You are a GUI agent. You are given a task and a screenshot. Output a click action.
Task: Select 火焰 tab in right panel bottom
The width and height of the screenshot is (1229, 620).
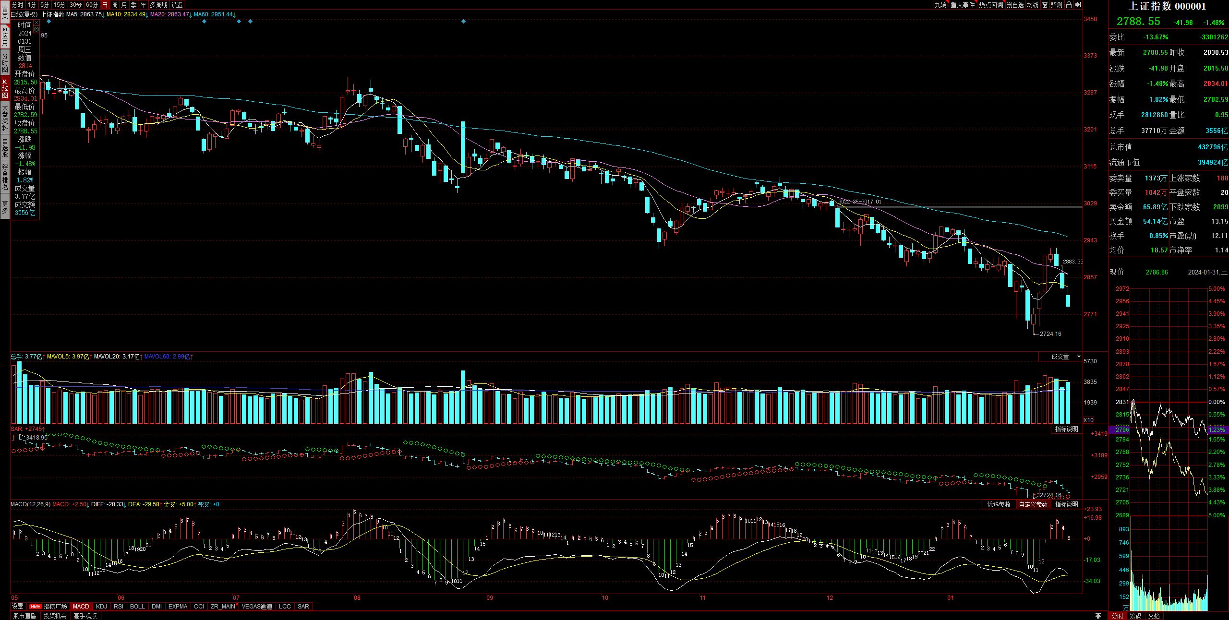pyautogui.click(x=1154, y=616)
